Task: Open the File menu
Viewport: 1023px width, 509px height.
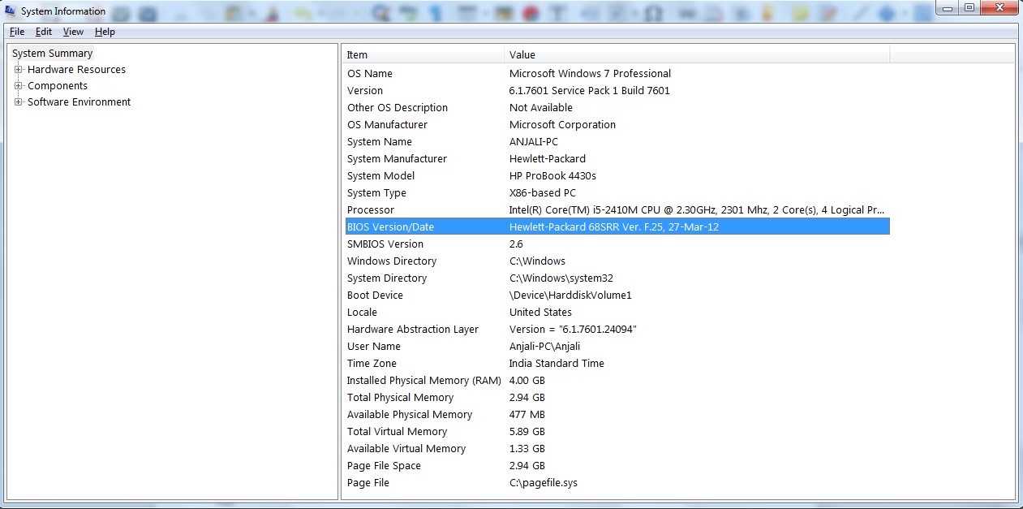Action: point(17,32)
